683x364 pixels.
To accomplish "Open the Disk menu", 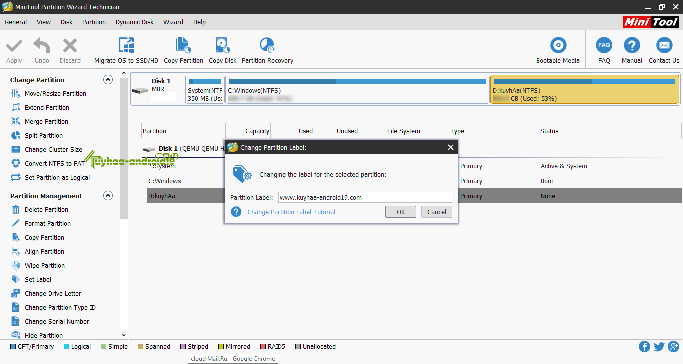I will (67, 22).
